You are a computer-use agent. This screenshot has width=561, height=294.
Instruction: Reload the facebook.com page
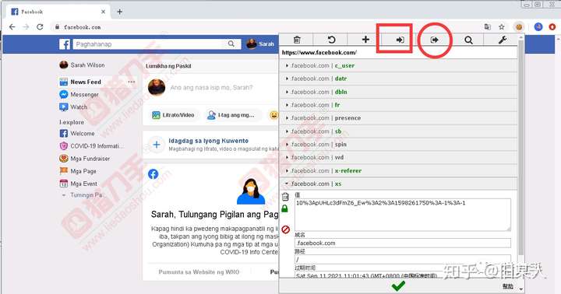40,26
